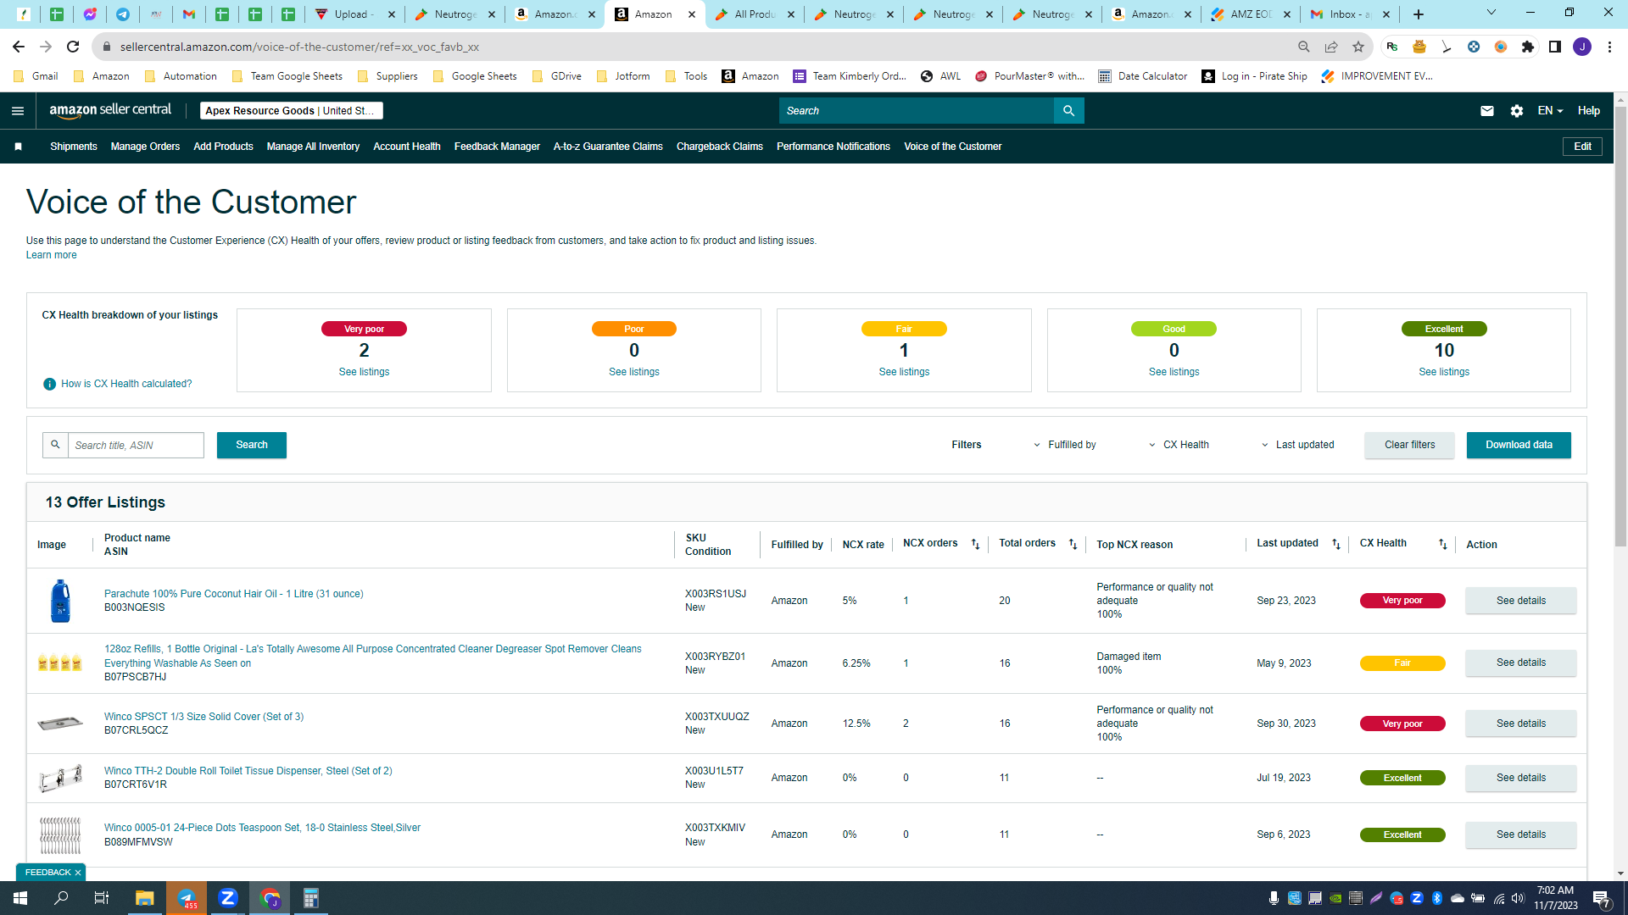Open the Shipments menu item

tap(74, 147)
